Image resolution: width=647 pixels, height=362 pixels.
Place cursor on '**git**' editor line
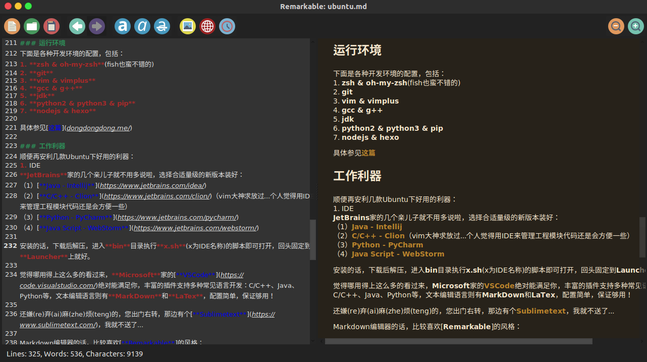(x=36, y=73)
